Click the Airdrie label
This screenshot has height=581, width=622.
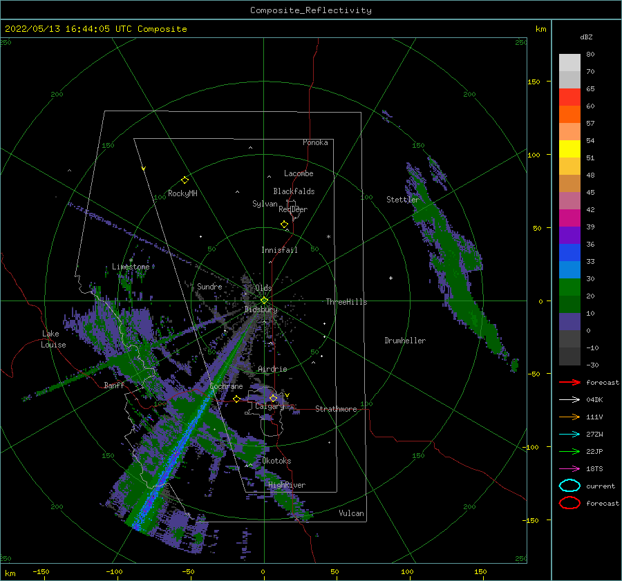pos(272,369)
